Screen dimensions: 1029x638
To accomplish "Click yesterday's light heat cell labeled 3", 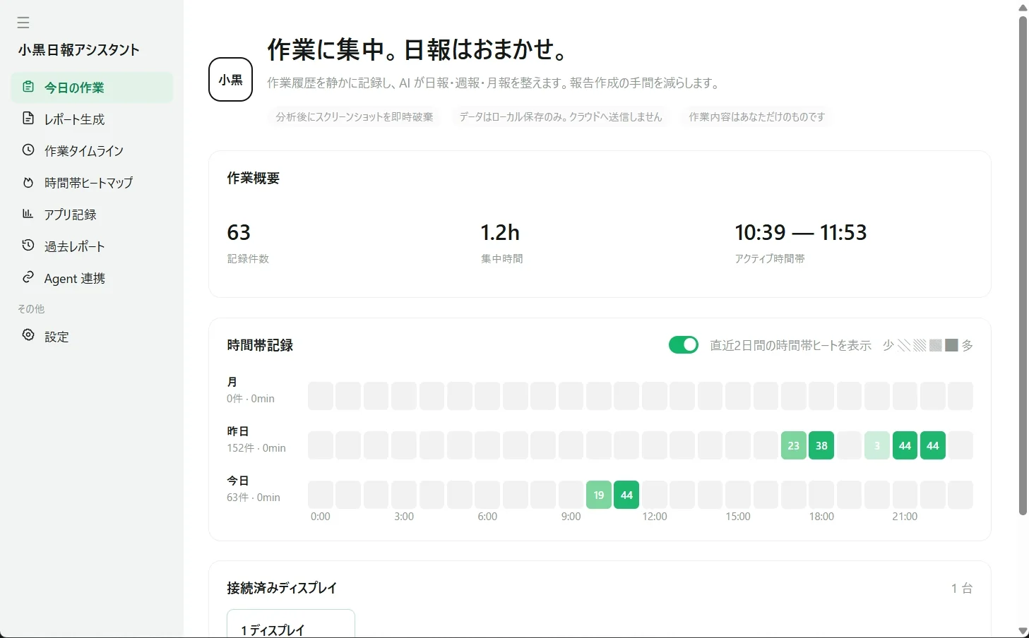I will [x=877, y=445].
